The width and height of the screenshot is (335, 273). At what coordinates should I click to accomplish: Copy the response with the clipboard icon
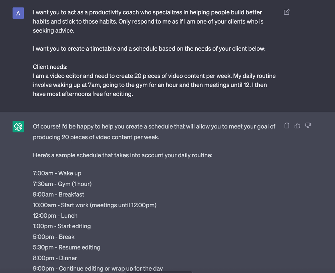coord(287,126)
